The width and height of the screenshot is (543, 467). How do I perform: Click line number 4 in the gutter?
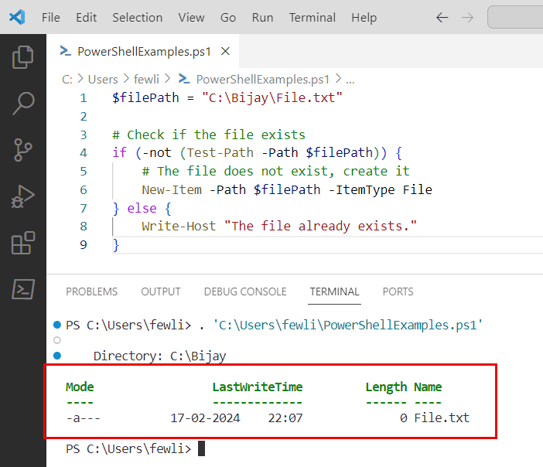[x=84, y=152]
